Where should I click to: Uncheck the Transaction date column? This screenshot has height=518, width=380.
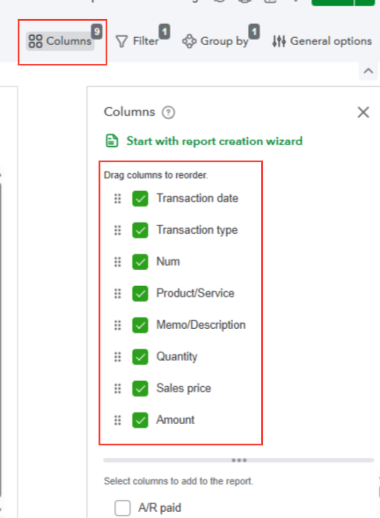pos(140,199)
